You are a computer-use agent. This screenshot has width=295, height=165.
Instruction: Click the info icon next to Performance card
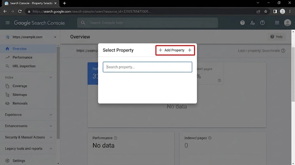click(x=116, y=138)
